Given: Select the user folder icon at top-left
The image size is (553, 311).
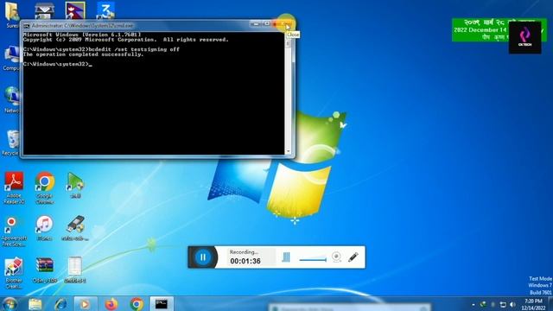Looking at the screenshot, I should coord(12,15).
